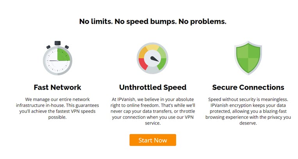
Task: Click the gauge's black needle pointer
Action: click(155, 59)
